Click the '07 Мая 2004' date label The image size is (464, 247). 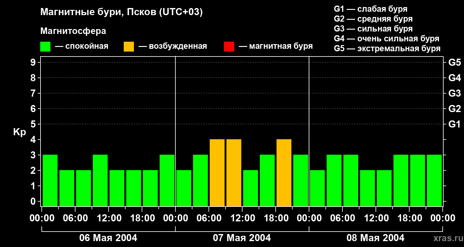point(242,238)
